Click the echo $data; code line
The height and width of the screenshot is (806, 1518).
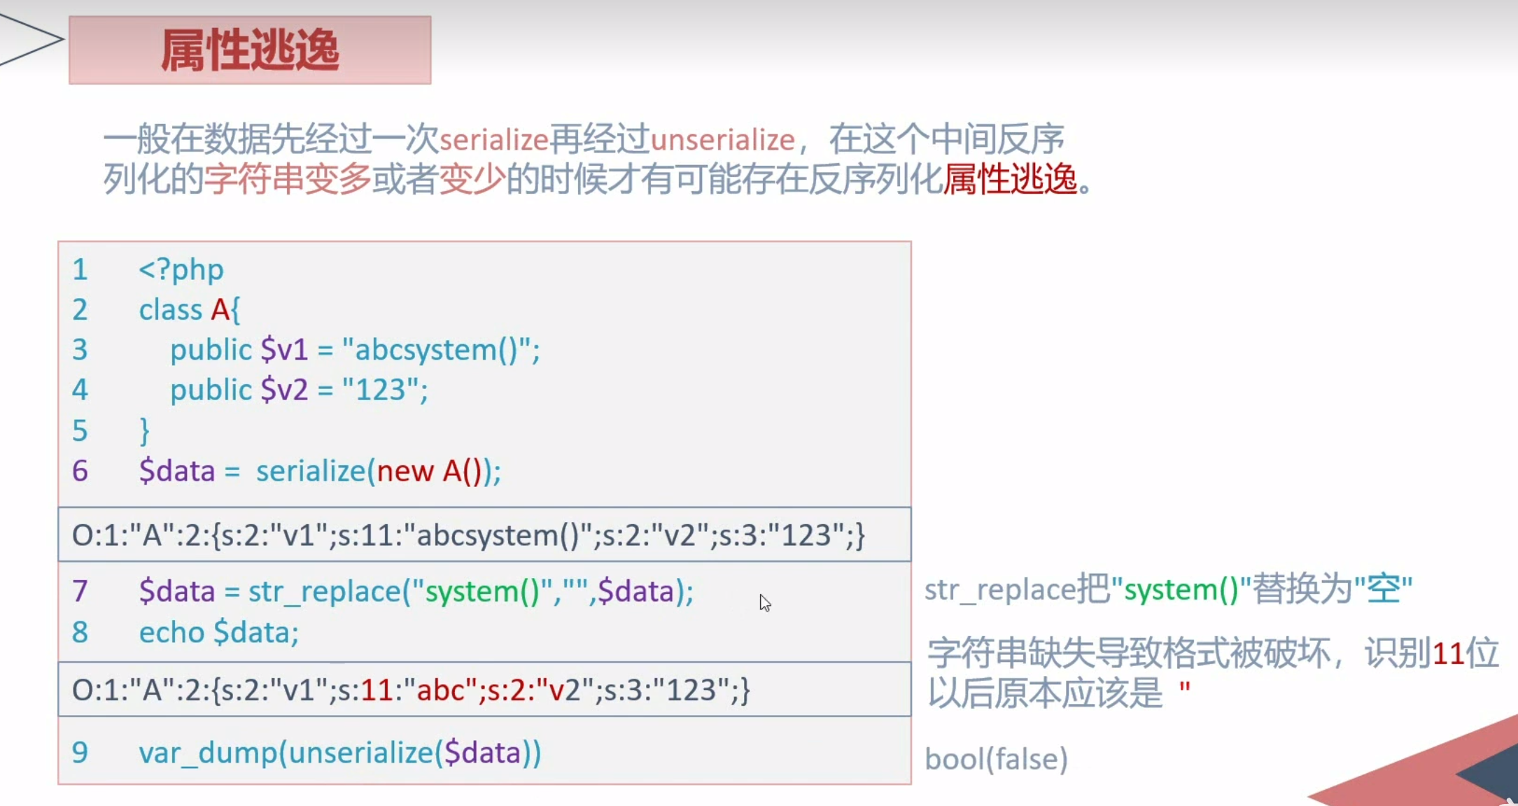pos(218,632)
